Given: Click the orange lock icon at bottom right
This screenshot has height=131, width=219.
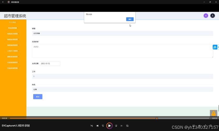Looking at the screenshot, I should pos(214,113).
